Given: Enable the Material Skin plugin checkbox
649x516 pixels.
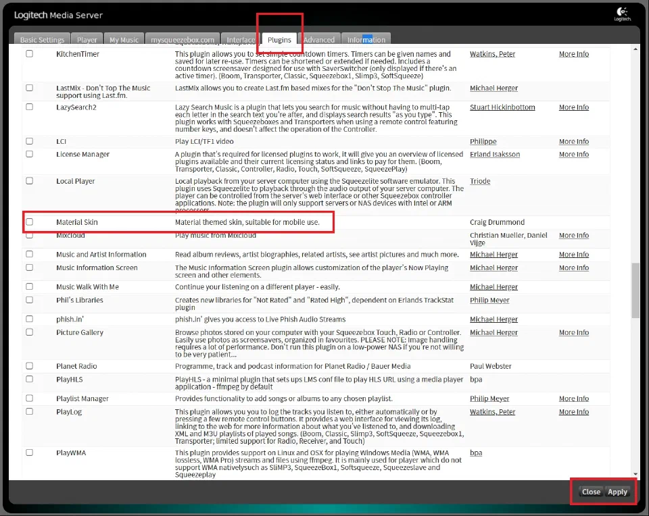Looking at the screenshot, I should tap(29, 222).
